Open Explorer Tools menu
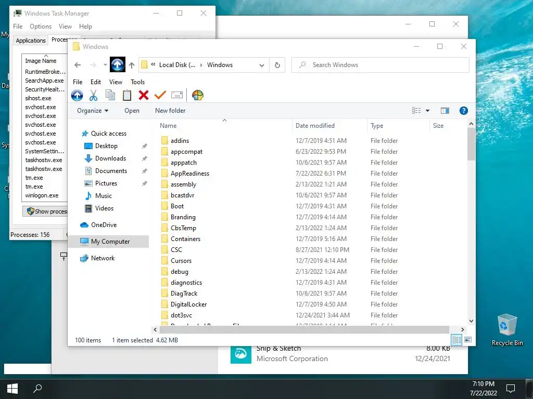 (137, 82)
